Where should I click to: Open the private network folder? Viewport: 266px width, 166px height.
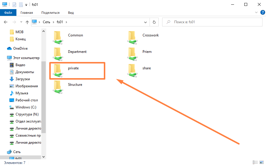coord(73,68)
